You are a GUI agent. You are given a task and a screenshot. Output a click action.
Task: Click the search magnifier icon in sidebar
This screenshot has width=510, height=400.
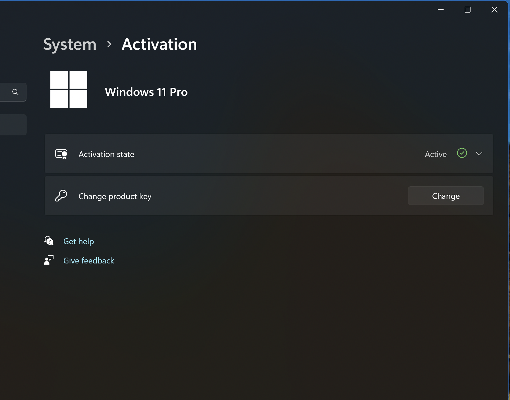click(x=15, y=92)
